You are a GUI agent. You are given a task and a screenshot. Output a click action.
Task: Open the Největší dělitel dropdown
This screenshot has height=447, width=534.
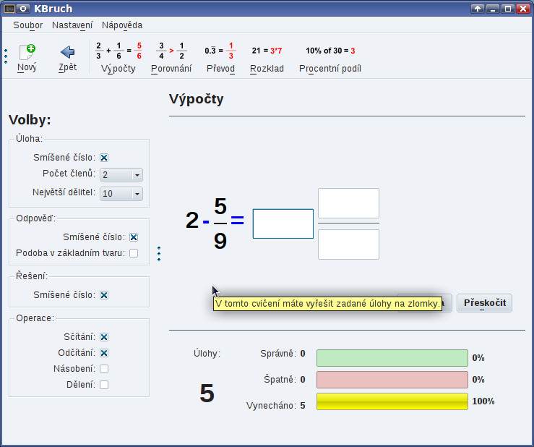point(121,194)
